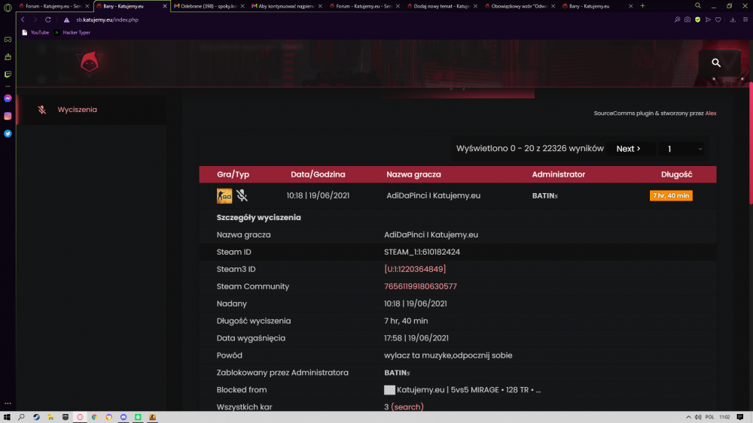Image resolution: width=753 pixels, height=423 pixels.
Task: Open Windows taskbar search
Action: (21, 417)
